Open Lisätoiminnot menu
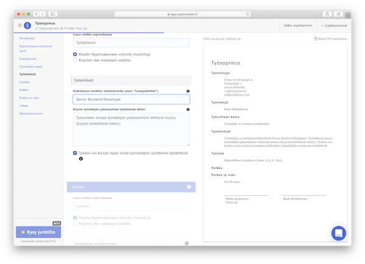Screen dimensions: 365x264 (x=333, y=26)
